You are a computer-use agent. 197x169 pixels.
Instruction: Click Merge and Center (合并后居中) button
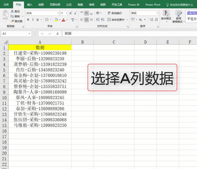point(116,20)
